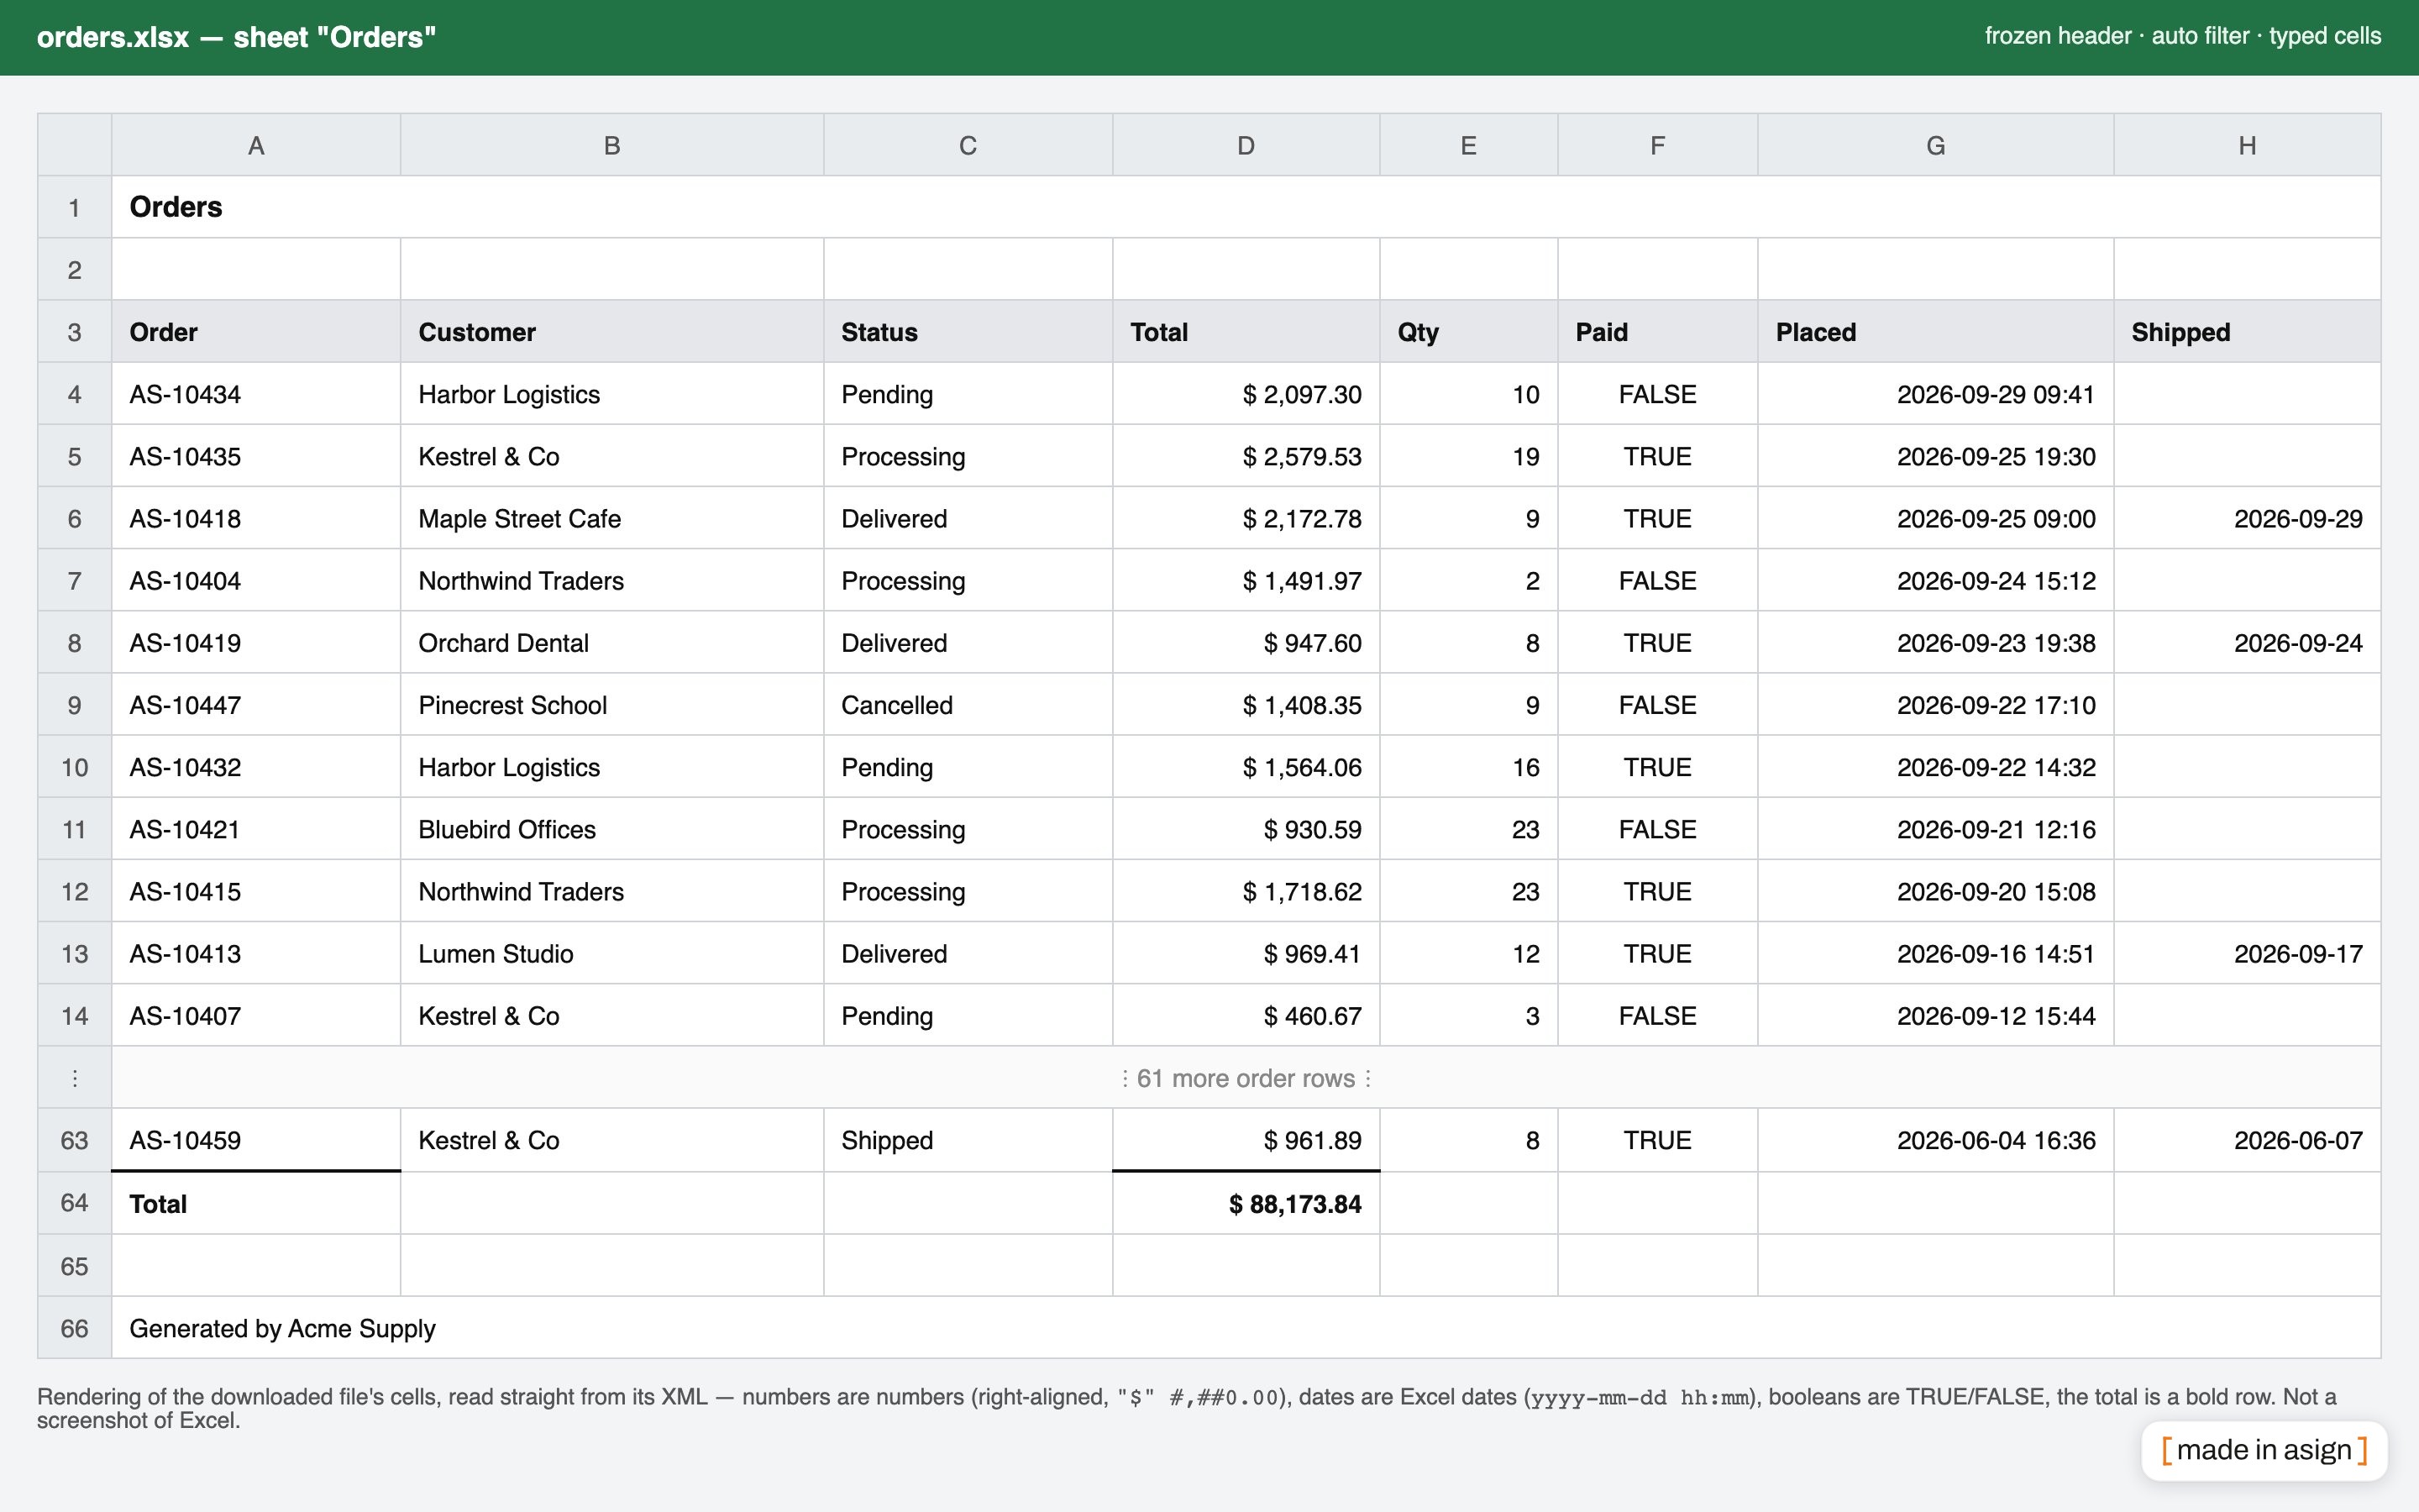Image resolution: width=2419 pixels, height=1512 pixels.
Task: Click customer cell Orchard Dental
Action: [x=611, y=643]
